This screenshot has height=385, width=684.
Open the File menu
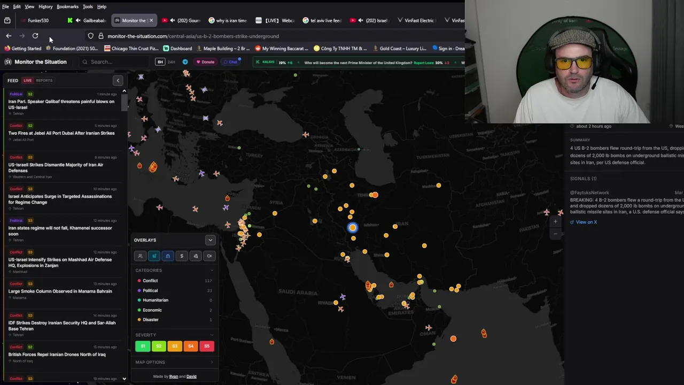(5, 6)
